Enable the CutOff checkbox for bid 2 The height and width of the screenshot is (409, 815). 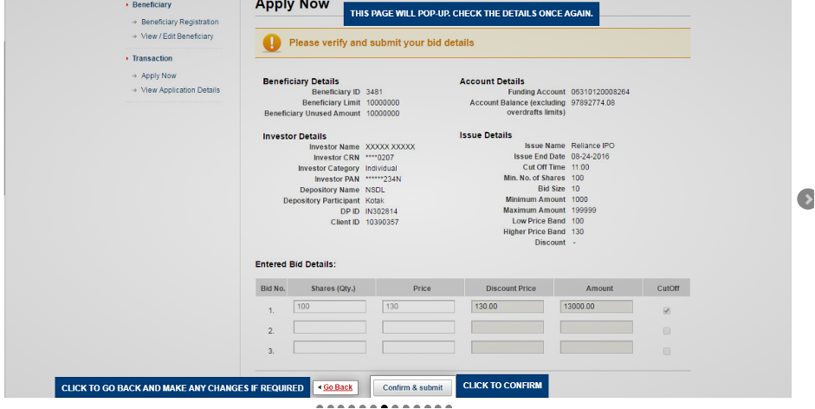[x=666, y=331]
